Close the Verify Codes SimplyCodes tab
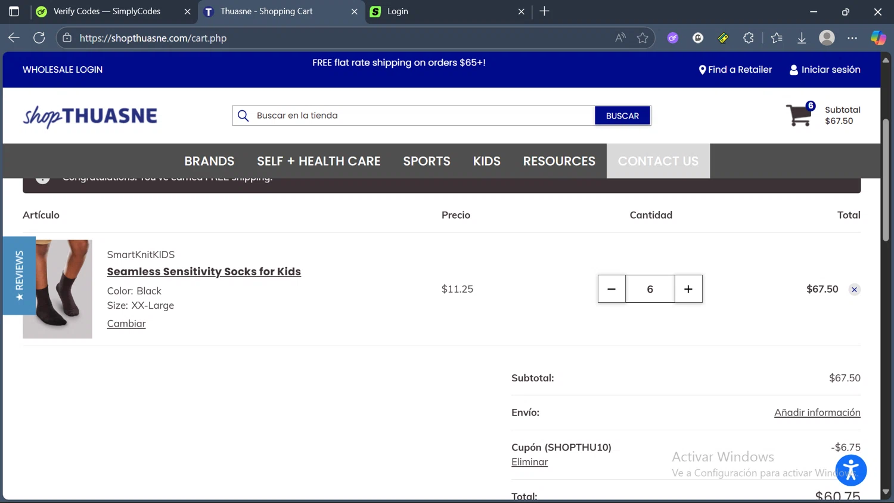This screenshot has width=894, height=503. [x=187, y=11]
